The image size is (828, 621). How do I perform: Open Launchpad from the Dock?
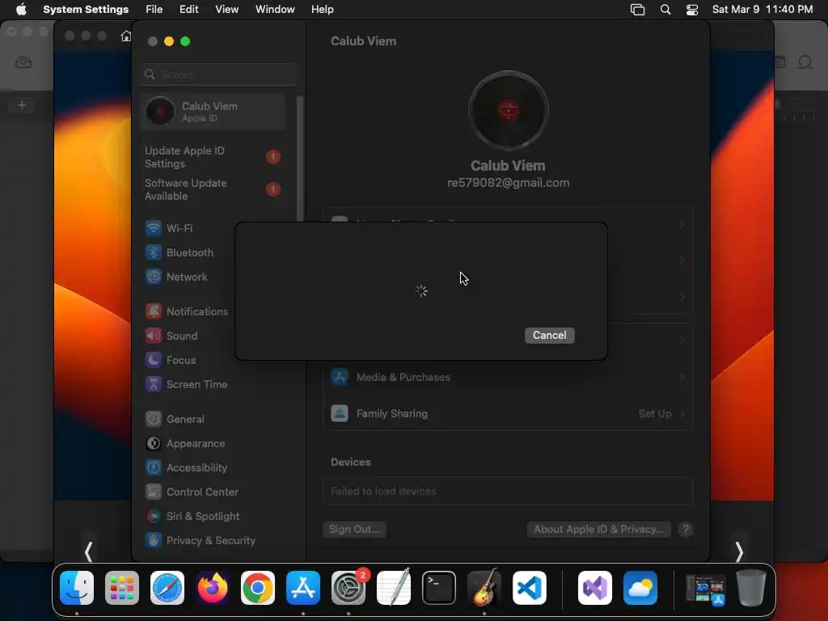click(122, 588)
